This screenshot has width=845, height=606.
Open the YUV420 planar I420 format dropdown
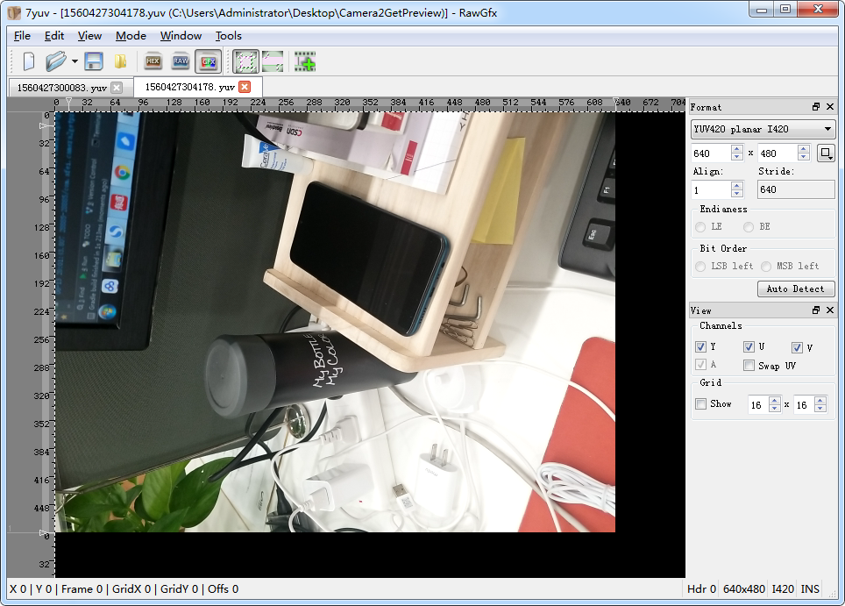coord(761,128)
